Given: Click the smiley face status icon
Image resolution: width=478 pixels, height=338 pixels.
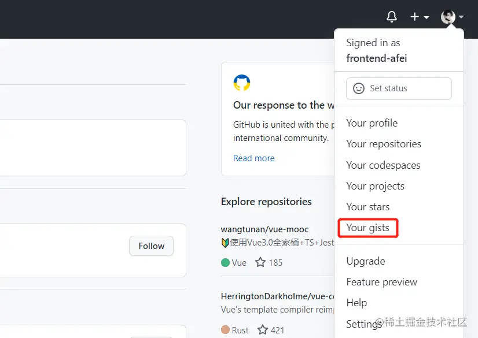Looking at the screenshot, I should click(359, 88).
